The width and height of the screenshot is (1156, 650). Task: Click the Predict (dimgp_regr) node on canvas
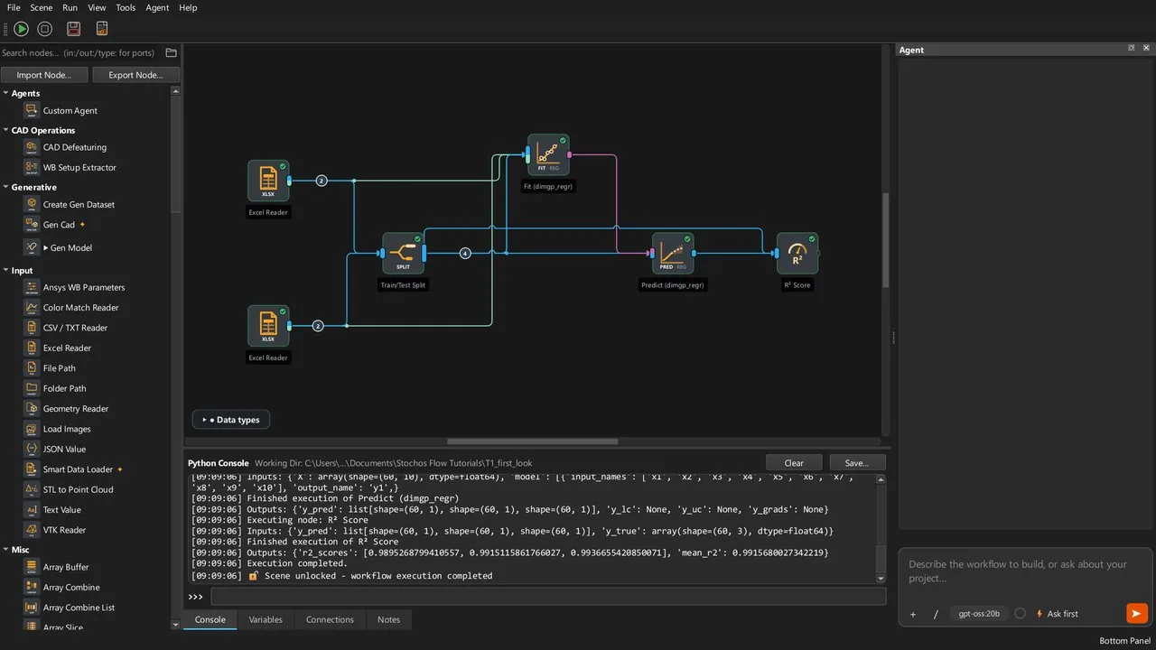click(x=673, y=254)
